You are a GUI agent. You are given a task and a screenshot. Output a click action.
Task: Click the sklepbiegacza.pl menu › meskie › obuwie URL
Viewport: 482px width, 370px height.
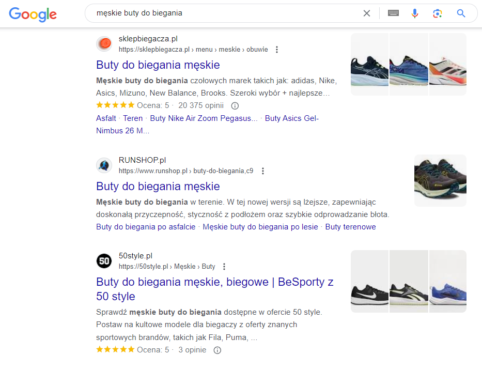(x=193, y=50)
